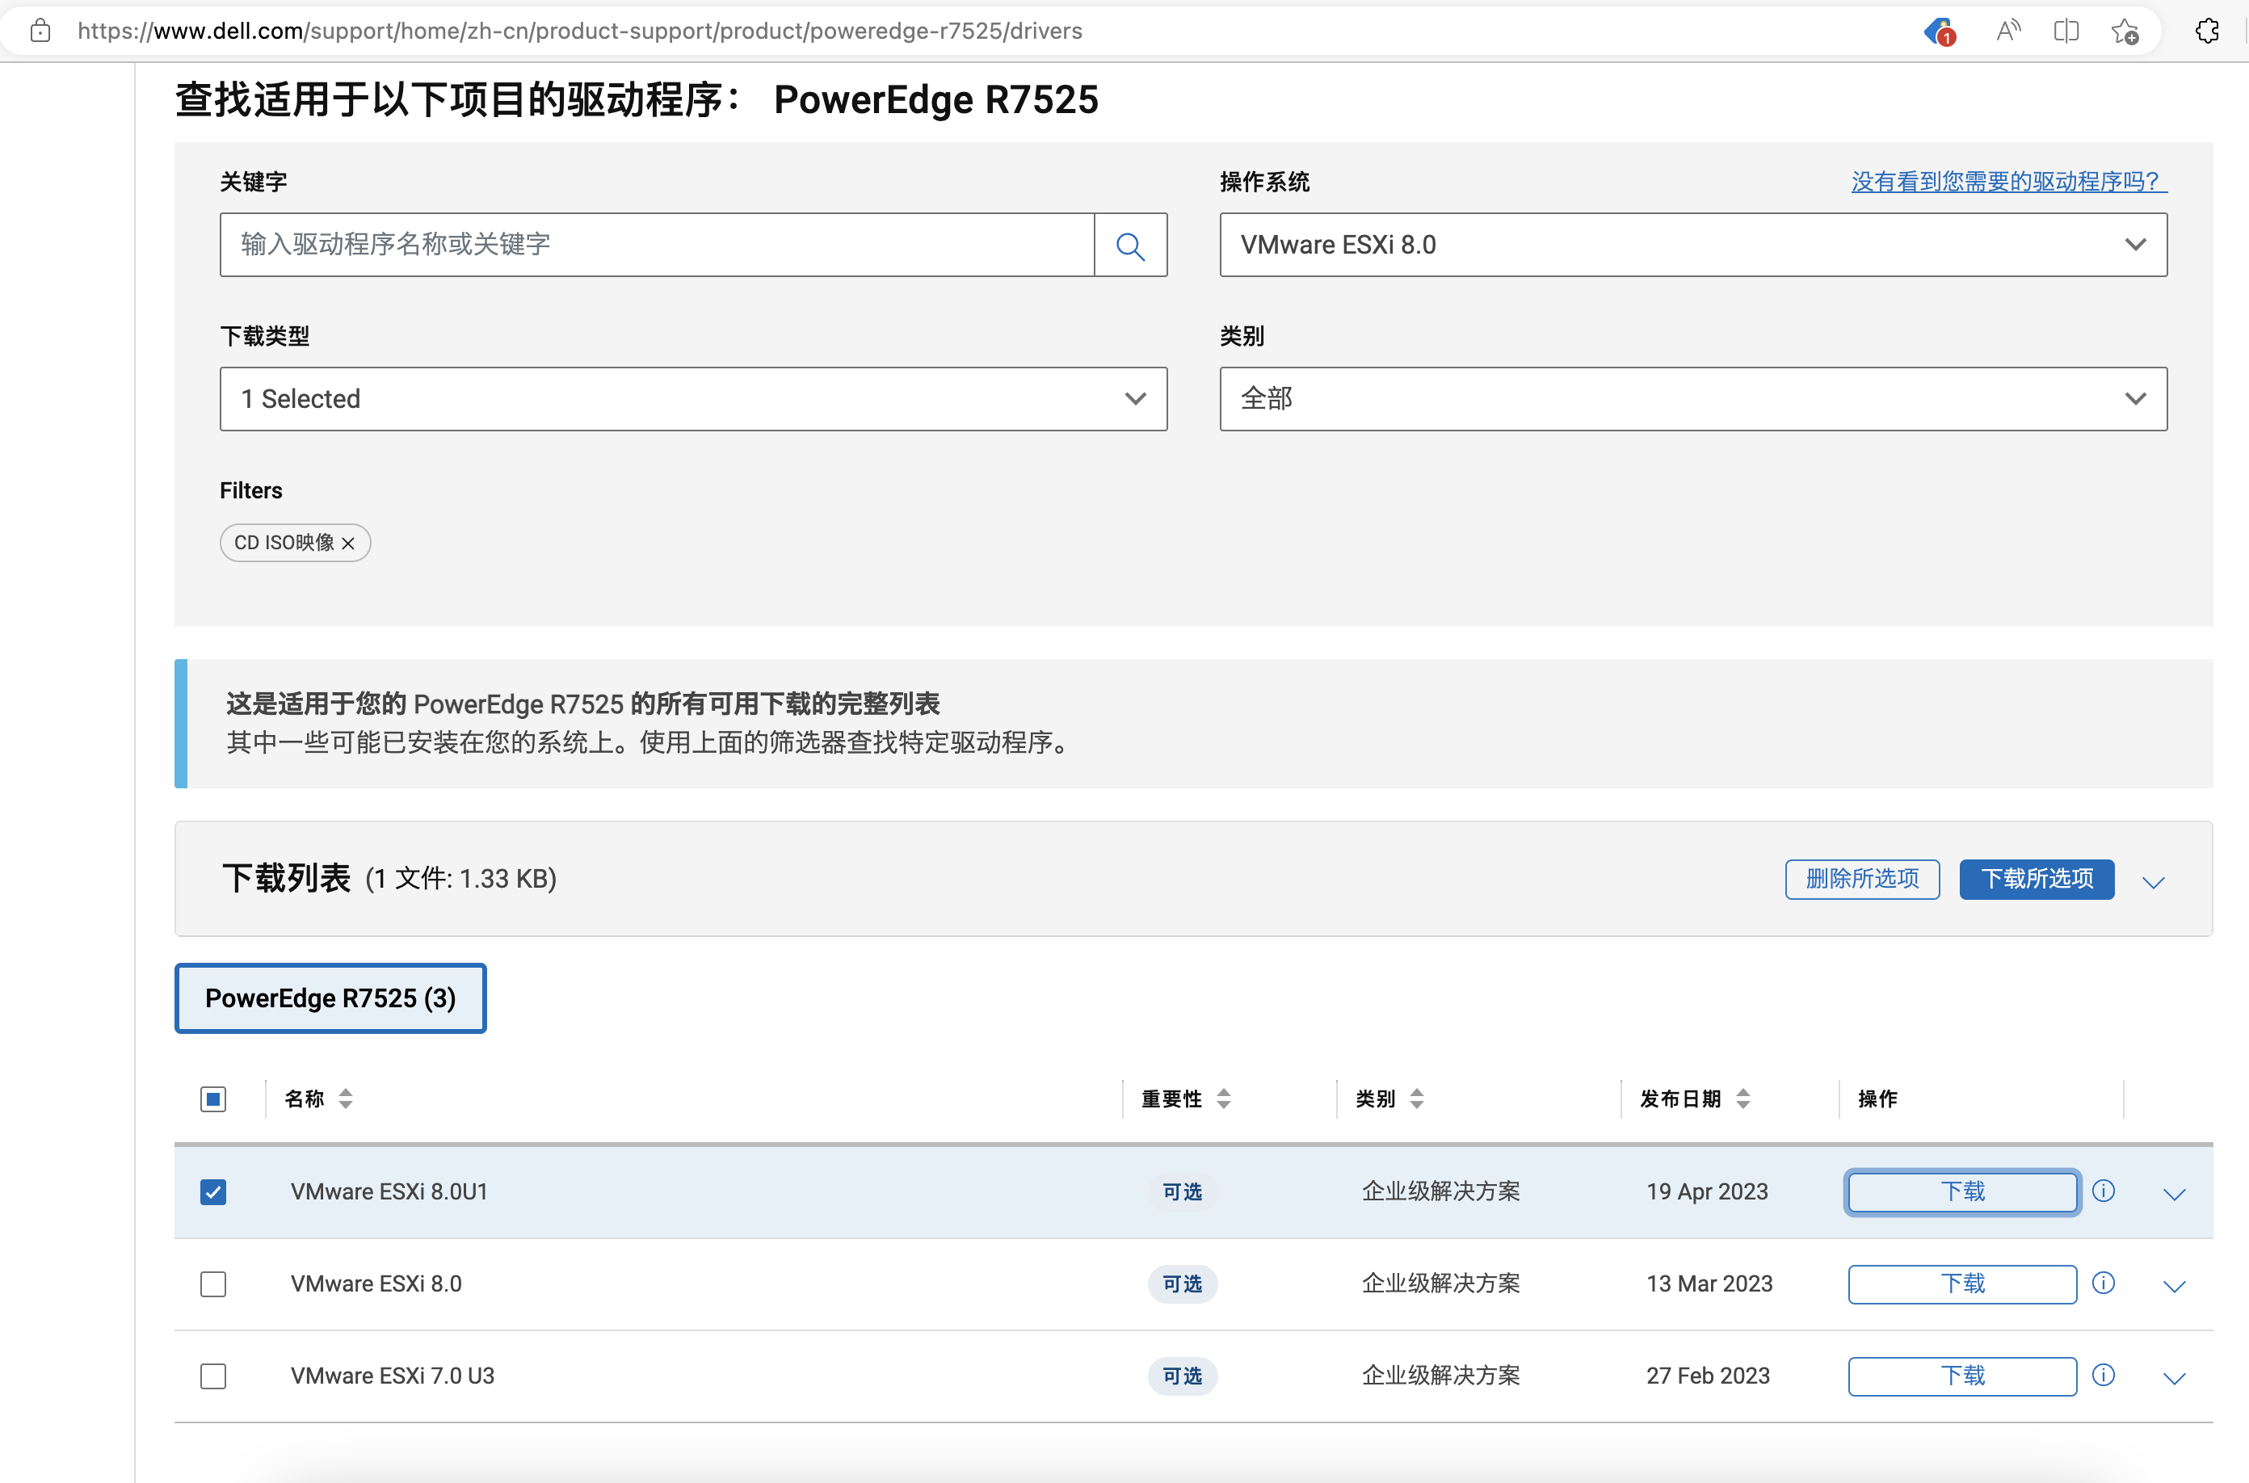
Task: Sort by 名称 column arrows
Action: click(x=345, y=1098)
